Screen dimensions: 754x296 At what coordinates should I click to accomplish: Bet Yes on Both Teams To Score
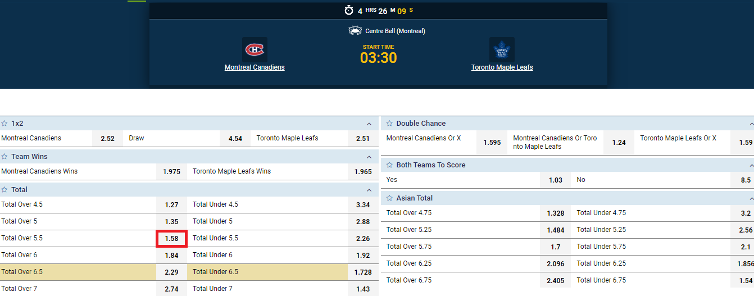(556, 180)
